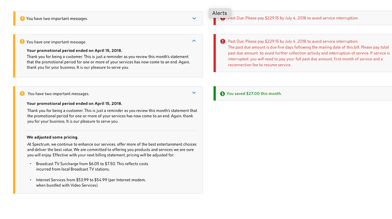Click green dollar icon beside savings message

[222, 94]
